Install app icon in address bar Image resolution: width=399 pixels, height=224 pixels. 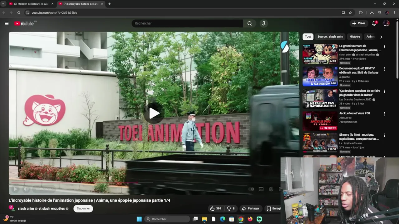[x=343, y=12]
